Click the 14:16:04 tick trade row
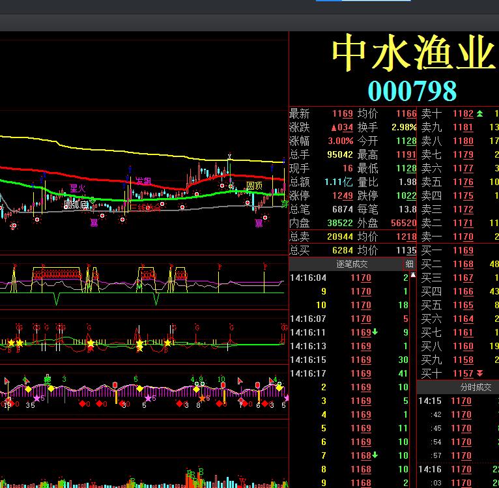The height and width of the screenshot is (488, 499). (349, 278)
